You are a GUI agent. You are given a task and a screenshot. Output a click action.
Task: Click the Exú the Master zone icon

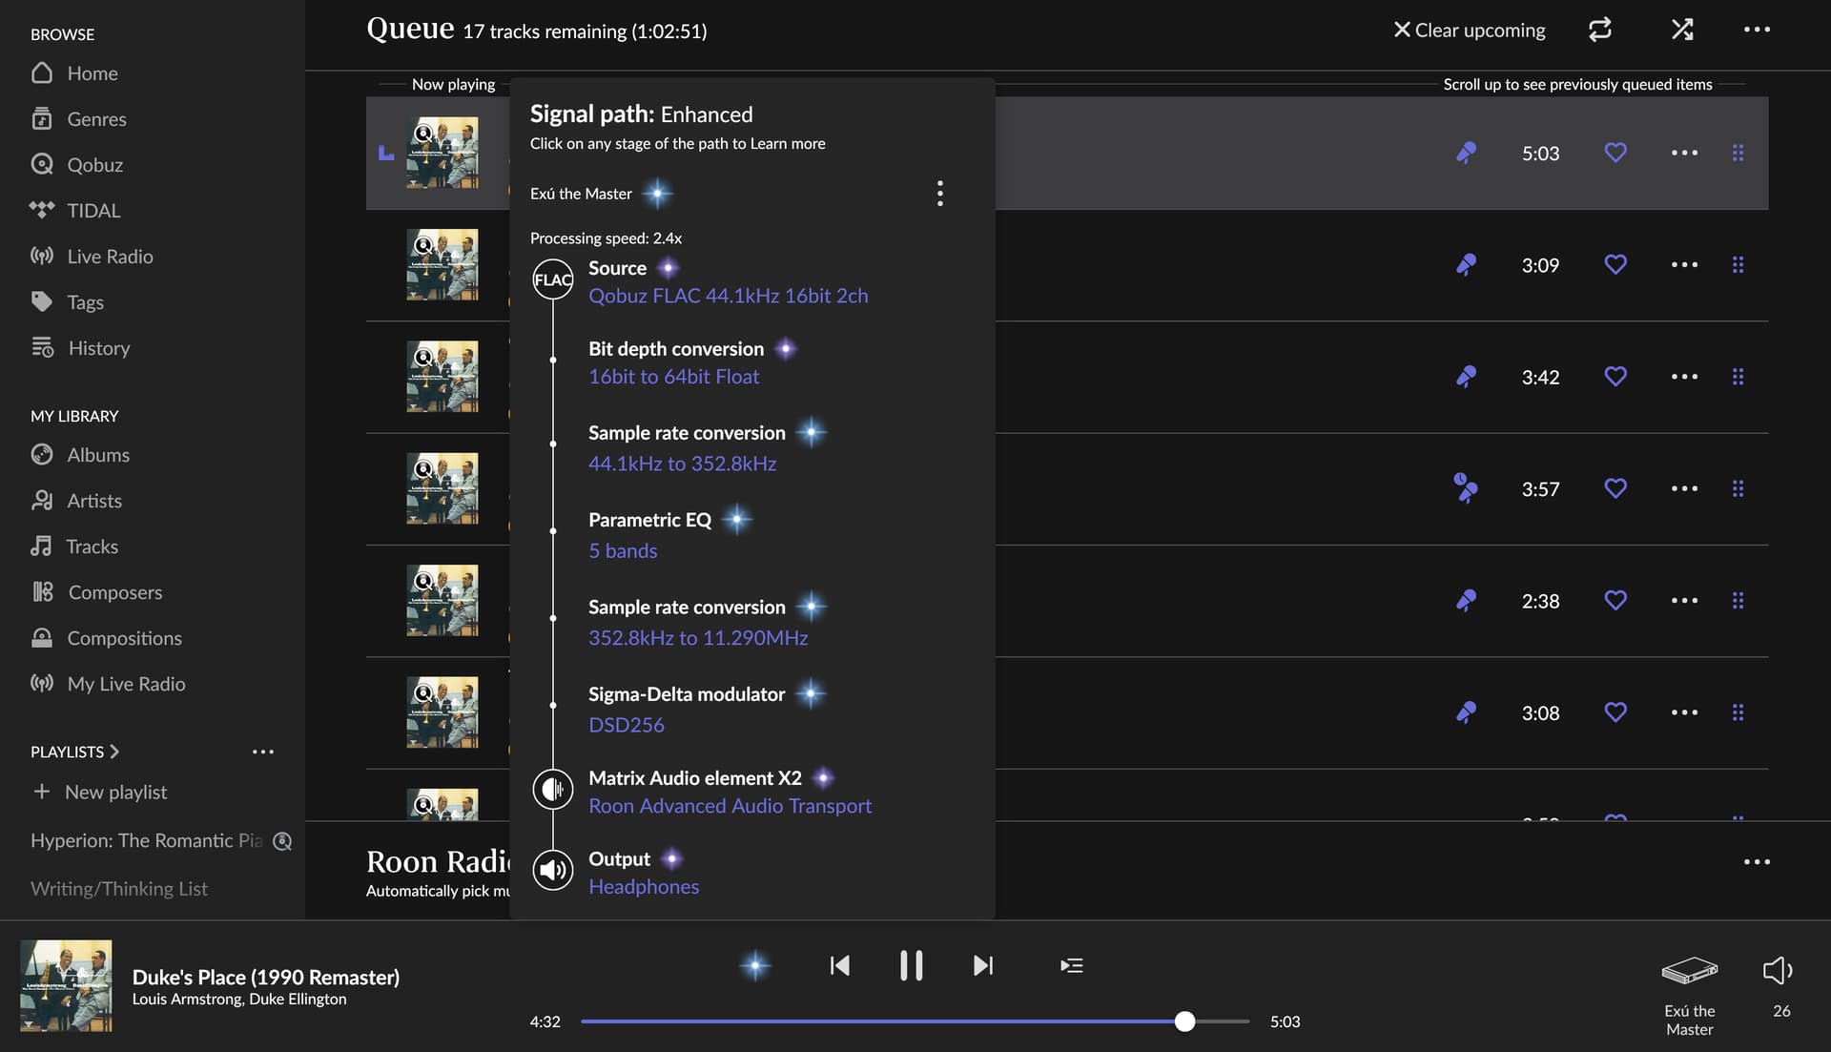[x=1689, y=971]
